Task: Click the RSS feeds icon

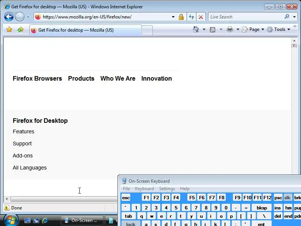Action: point(213,30)
